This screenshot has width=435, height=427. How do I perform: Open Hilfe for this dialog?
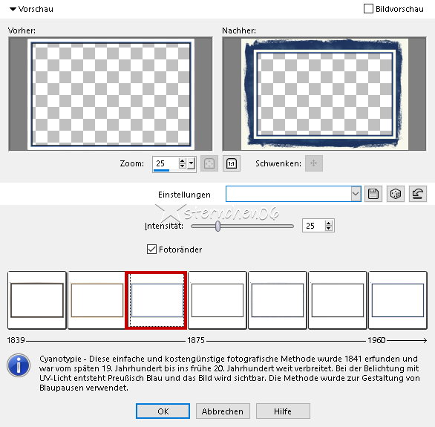(283, 411)
